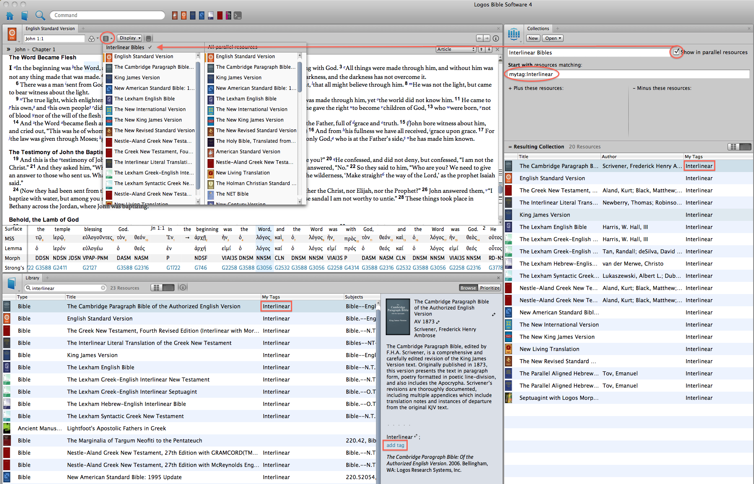Open the Display dropdown in ESV panel
Image resolution: width=754 pixels, height=484 pixels.
click(130, 38)
